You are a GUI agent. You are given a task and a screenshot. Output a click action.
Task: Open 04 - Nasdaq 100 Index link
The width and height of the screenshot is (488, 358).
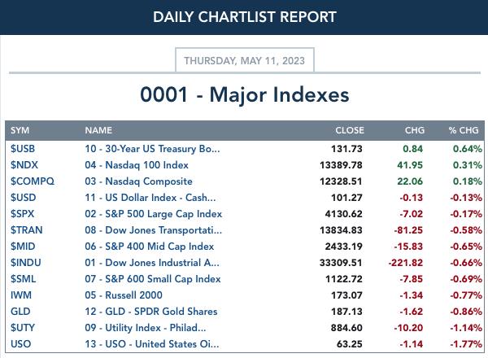[137, 165]
